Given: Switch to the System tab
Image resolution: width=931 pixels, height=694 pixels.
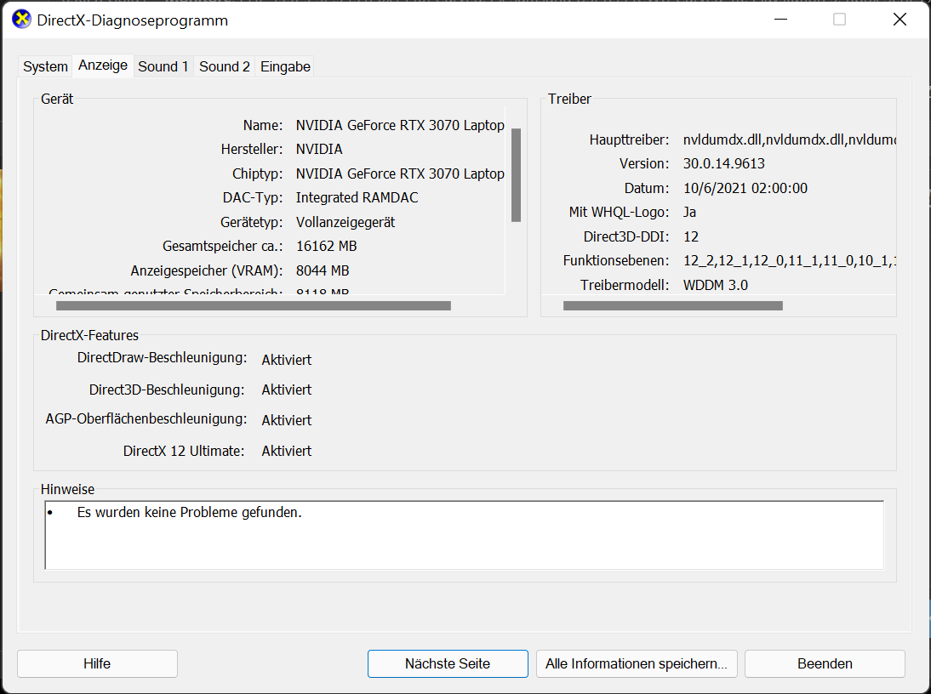Looking at the screenshot, I should tap(45, 66).
